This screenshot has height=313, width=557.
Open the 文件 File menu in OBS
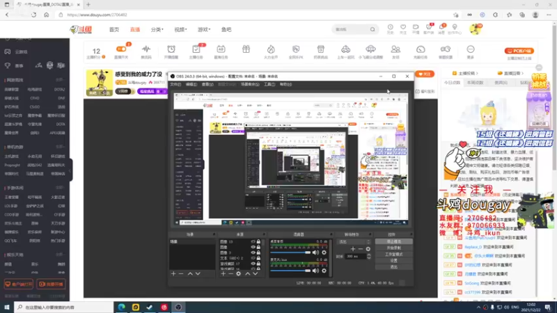pyautogui.click(x=175, y=84)
